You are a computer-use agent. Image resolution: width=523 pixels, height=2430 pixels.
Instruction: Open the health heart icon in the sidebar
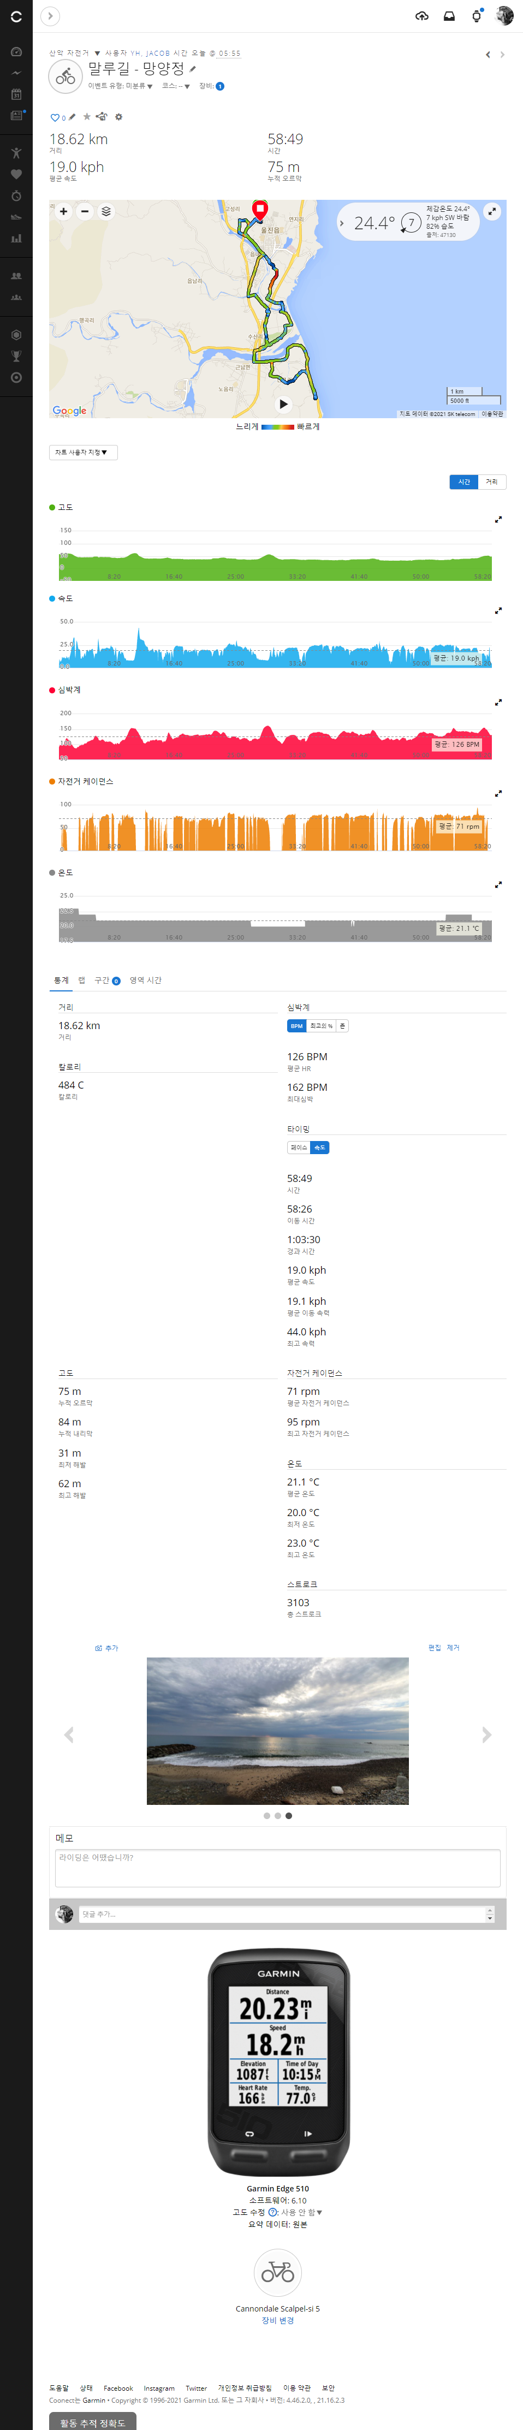pos(16,175)
